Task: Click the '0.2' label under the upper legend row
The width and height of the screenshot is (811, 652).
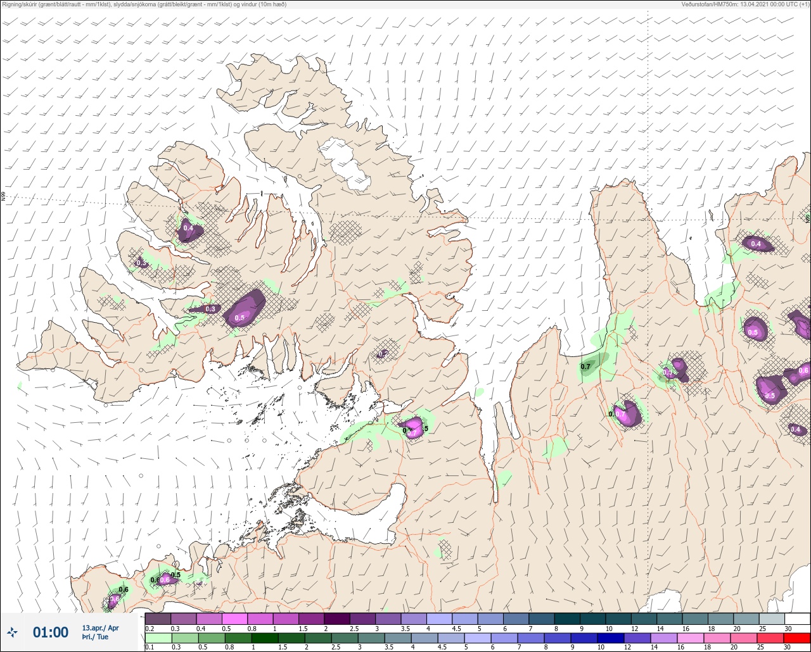Action: point(150,629)
